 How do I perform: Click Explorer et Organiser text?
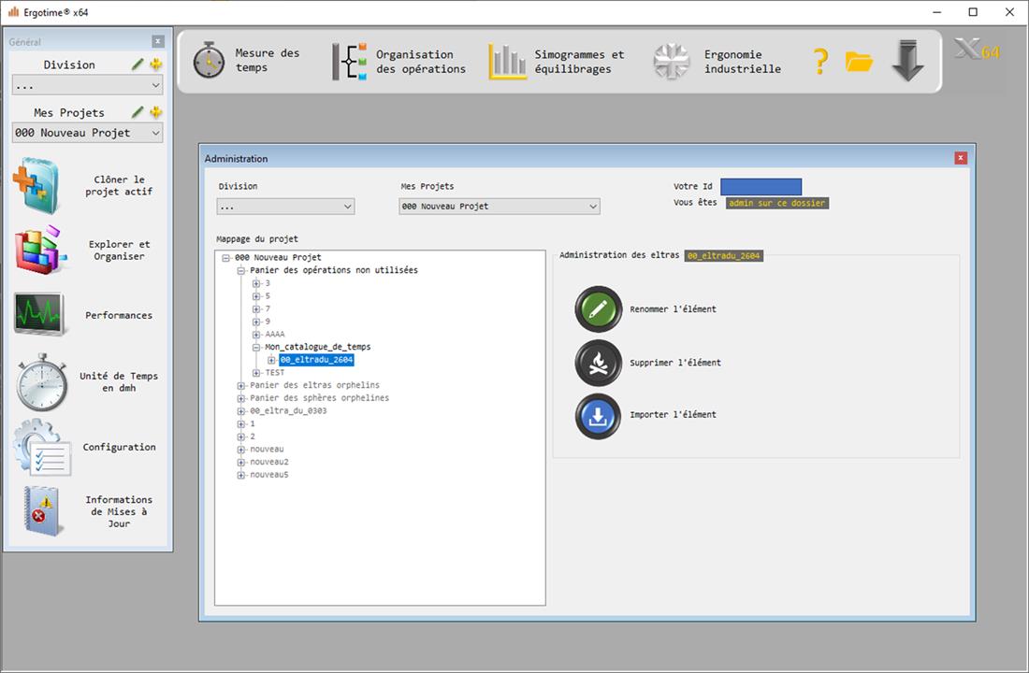tap(119, 250)
